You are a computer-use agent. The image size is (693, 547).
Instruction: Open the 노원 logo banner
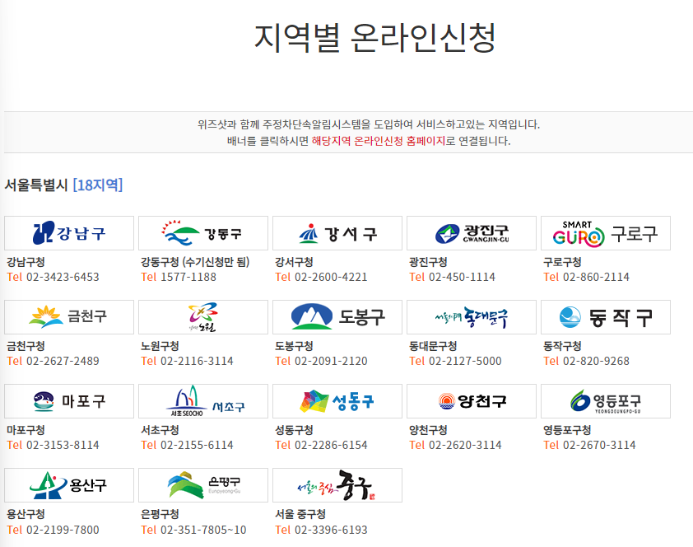tap(203, 317)
